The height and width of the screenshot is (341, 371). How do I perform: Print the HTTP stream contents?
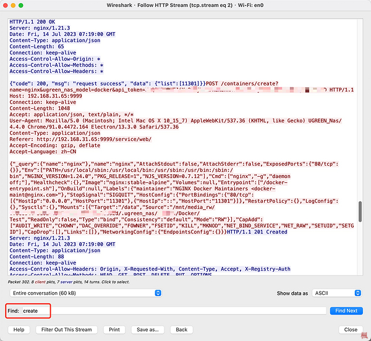point(113,330)
